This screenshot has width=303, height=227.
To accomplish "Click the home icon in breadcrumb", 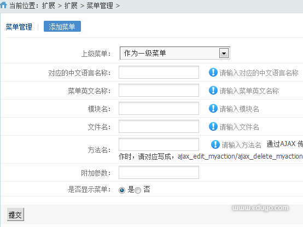I will click(3, 5).
